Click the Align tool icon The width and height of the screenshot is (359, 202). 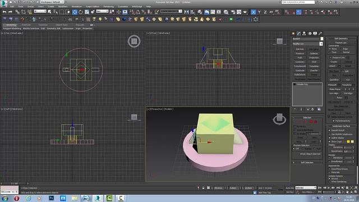pyautogui.click(x=192, y=12)
